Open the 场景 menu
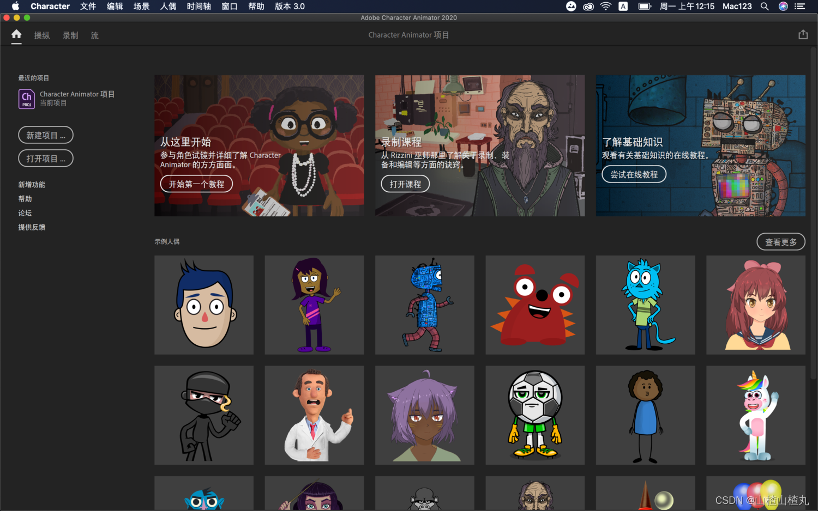This screenshot has width=818, height=511. point(141,7)
